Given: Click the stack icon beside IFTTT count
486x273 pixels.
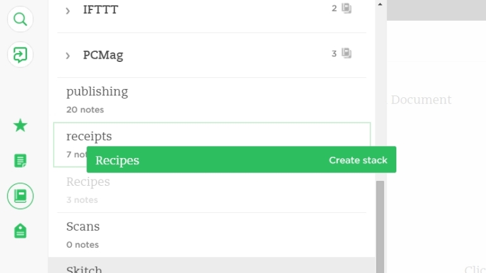Looking at the screenshot, I should (x=346, y=8).
